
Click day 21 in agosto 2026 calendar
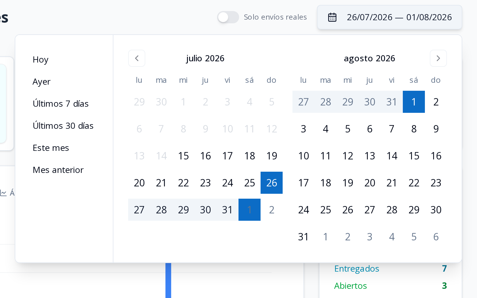pyautogui.click(x=392, y=183)
